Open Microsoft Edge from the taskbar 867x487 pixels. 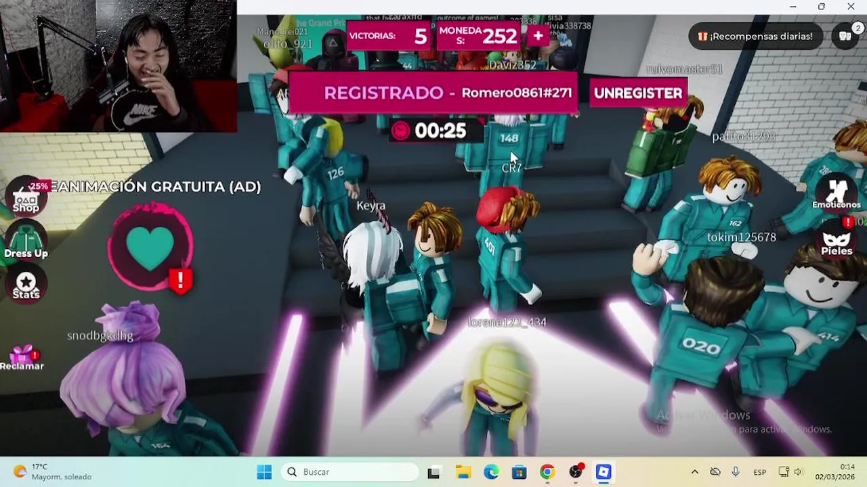(491, 472)
